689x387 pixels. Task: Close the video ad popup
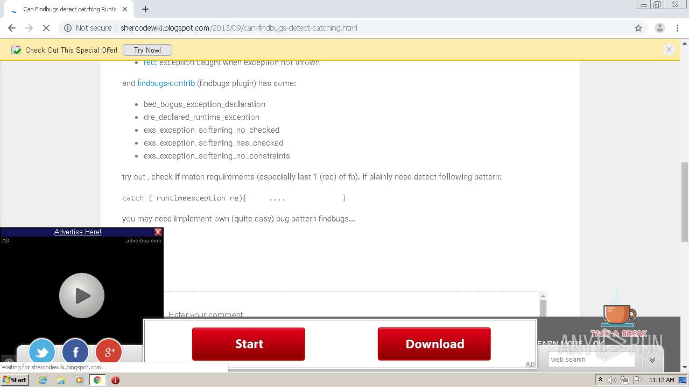click(x=158, y=232)
